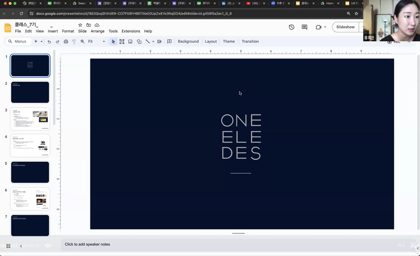Open the Arrange menu
This screenshot has height=256, width=420.
97,31
